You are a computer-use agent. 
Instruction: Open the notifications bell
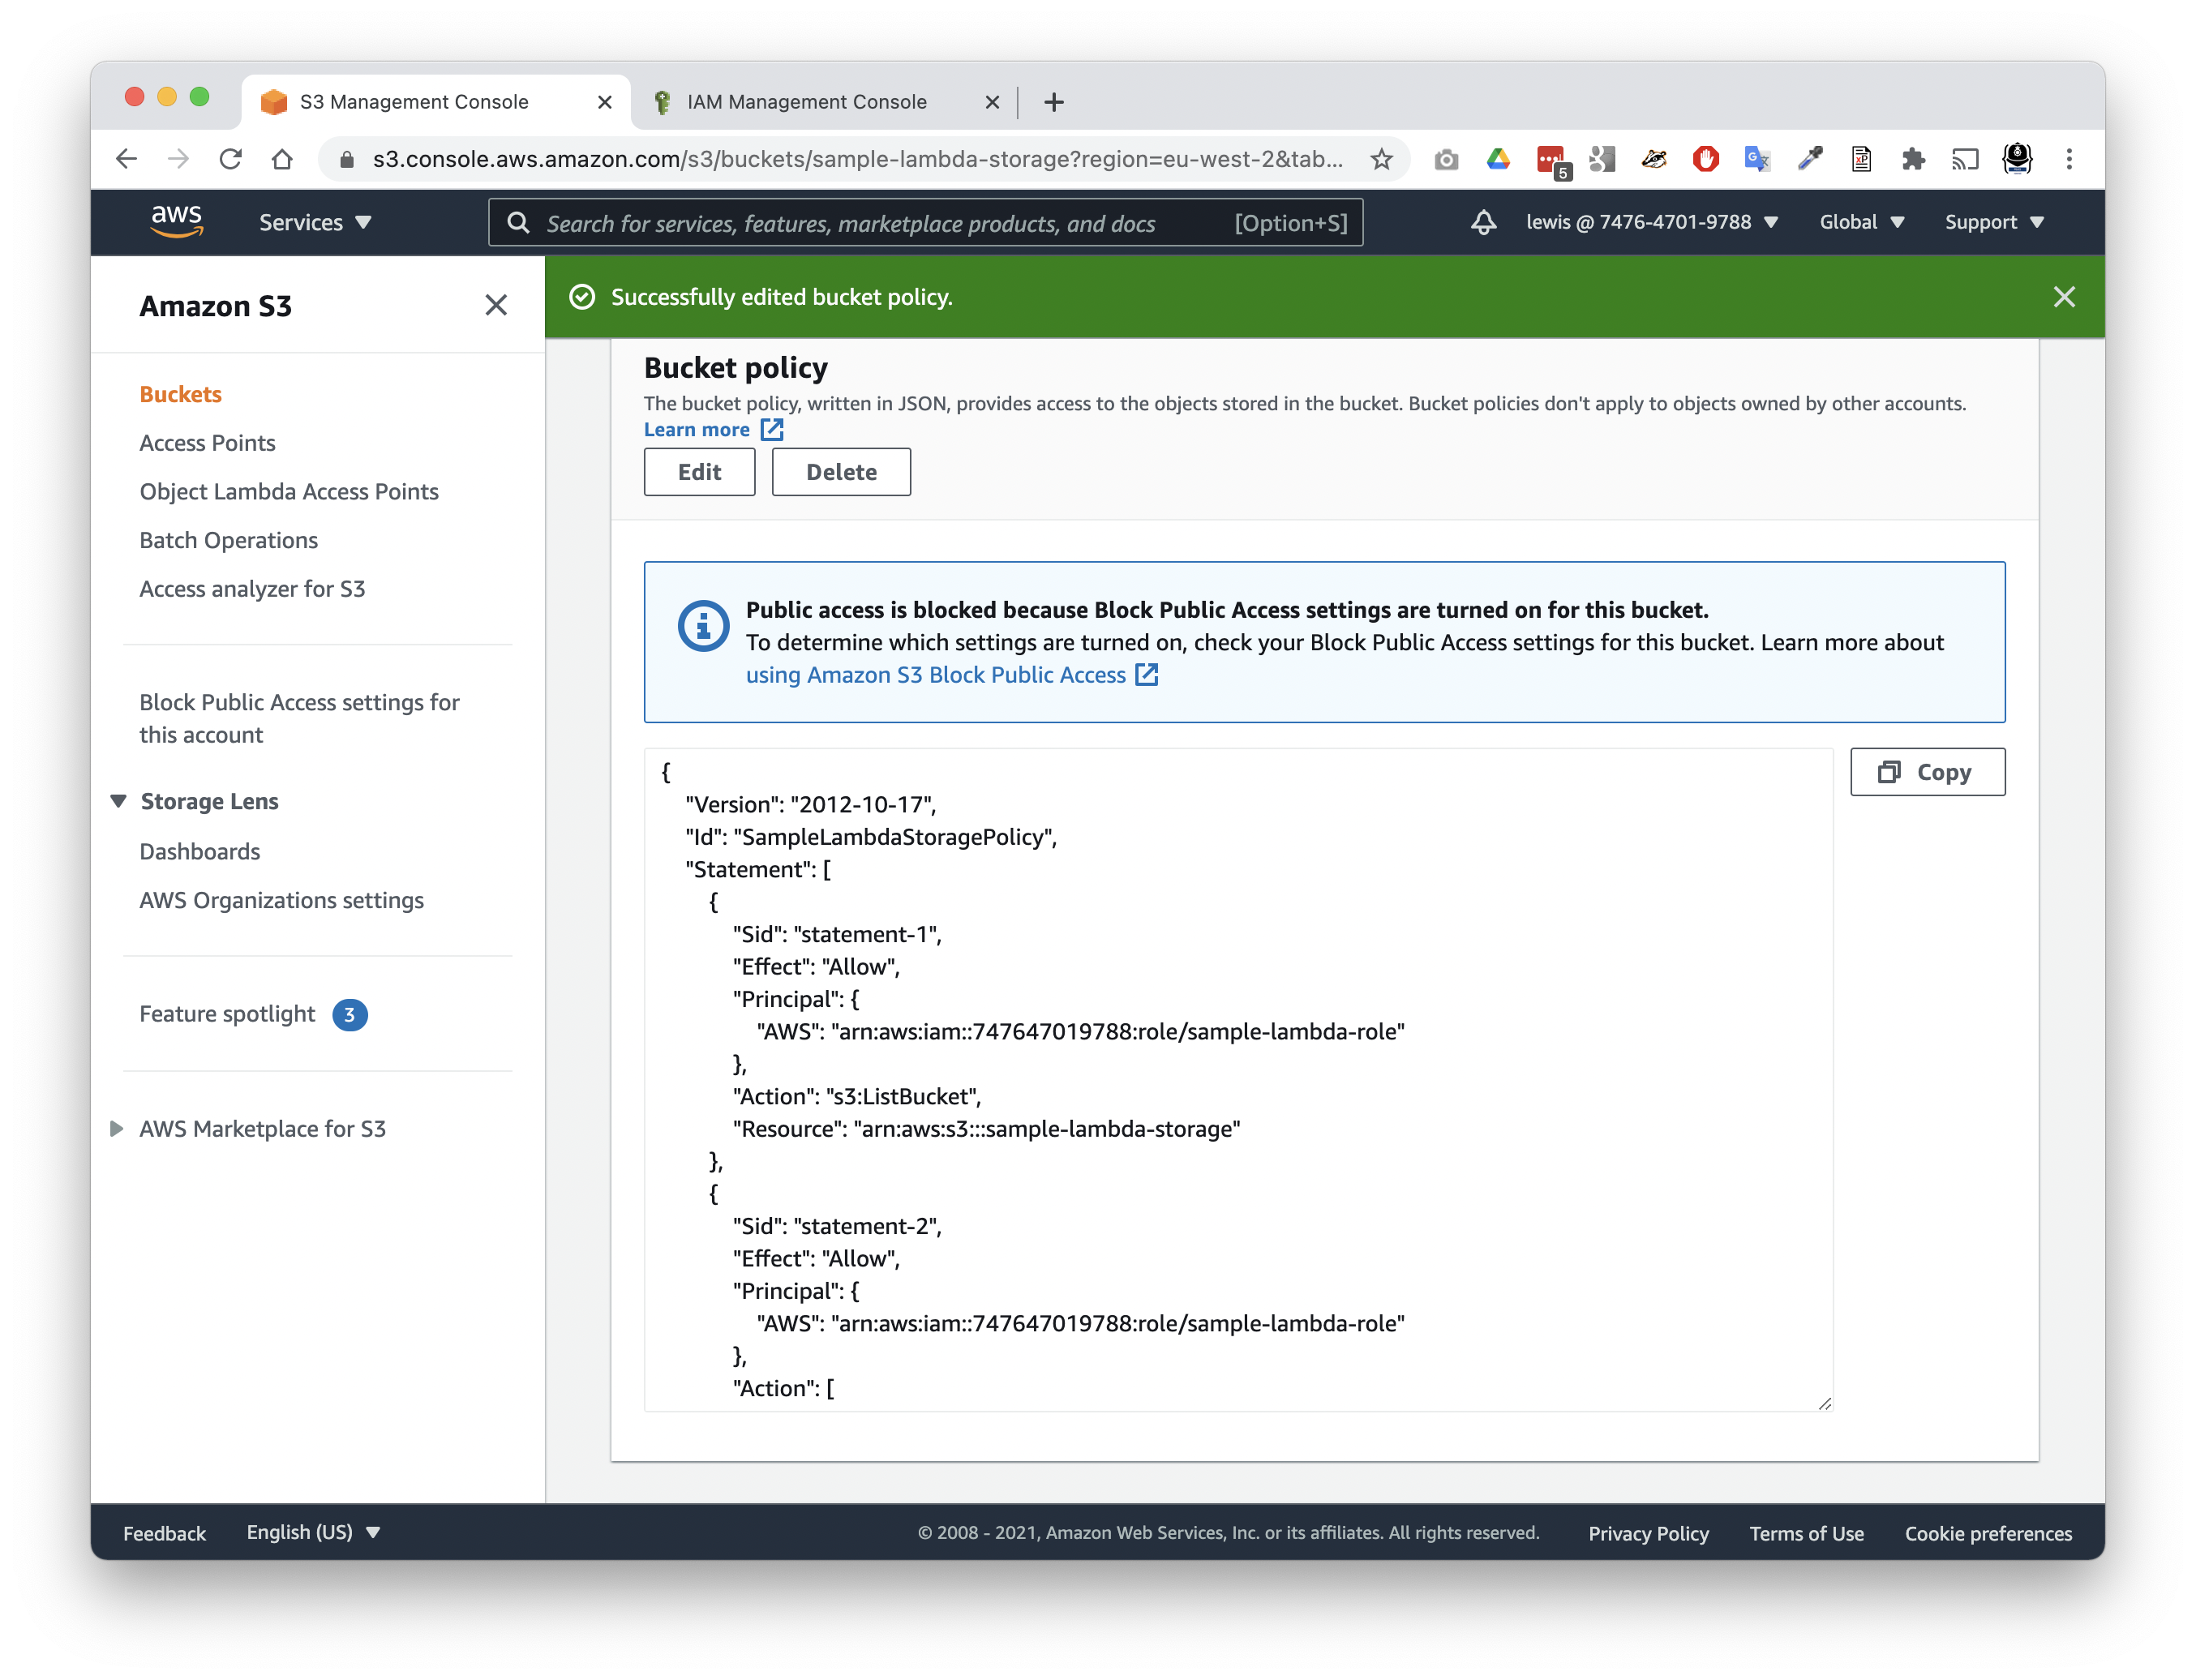click(1483, 222)
